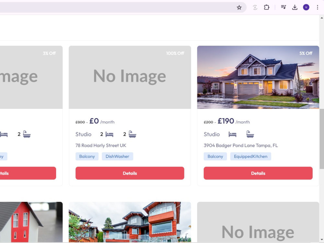
Task: Click the bathtub icon on the 3% Off card
Action: click(27, 134)
